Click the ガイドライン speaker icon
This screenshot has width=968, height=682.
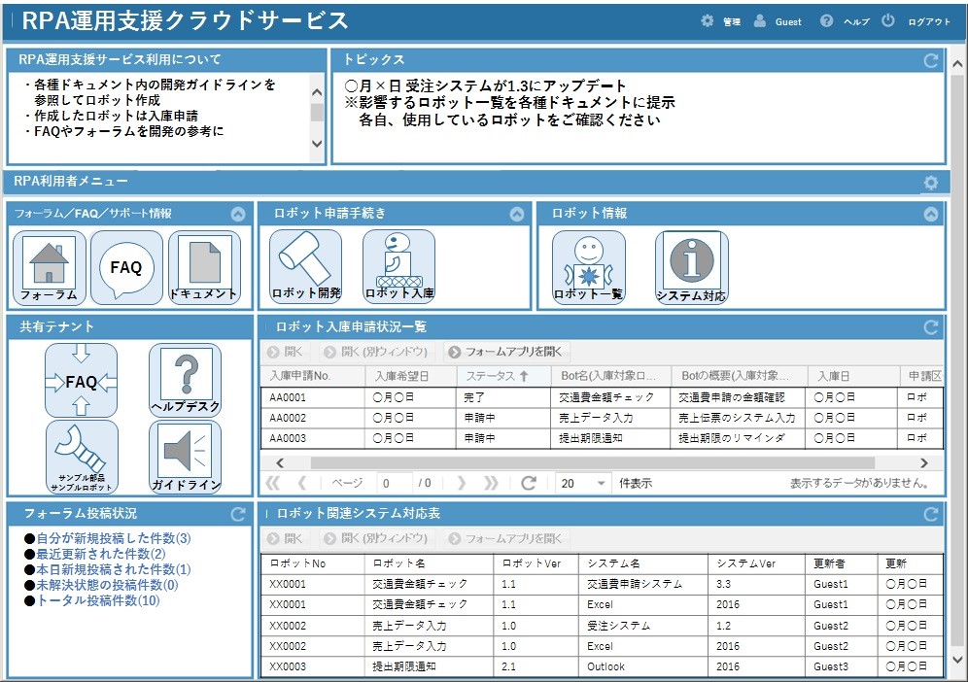click(185, 457)
